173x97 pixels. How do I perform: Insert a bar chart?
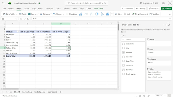click(x=102, y=14)
